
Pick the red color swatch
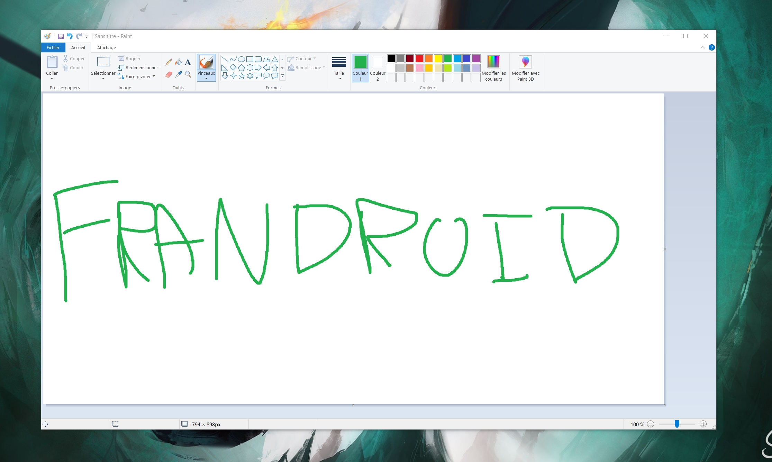pyautogui.click(x=419, y=58)
